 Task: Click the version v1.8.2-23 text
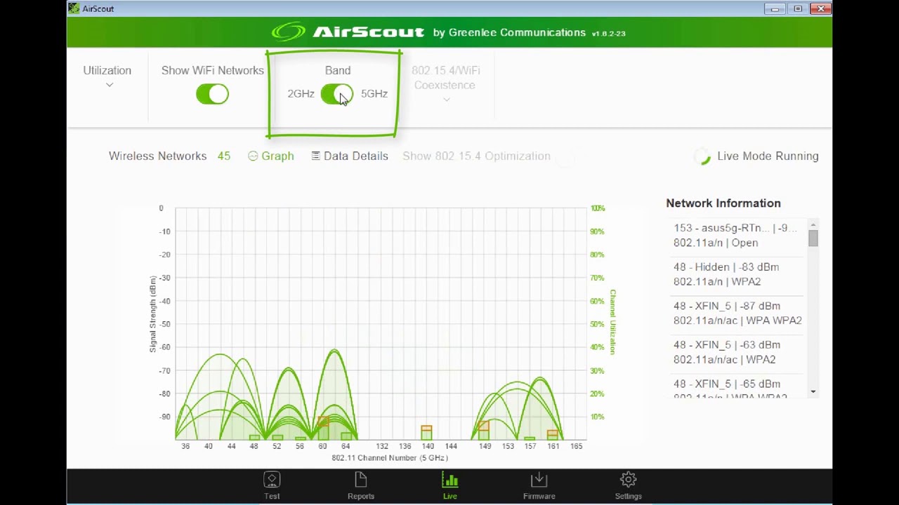click(x=608, y=33)
